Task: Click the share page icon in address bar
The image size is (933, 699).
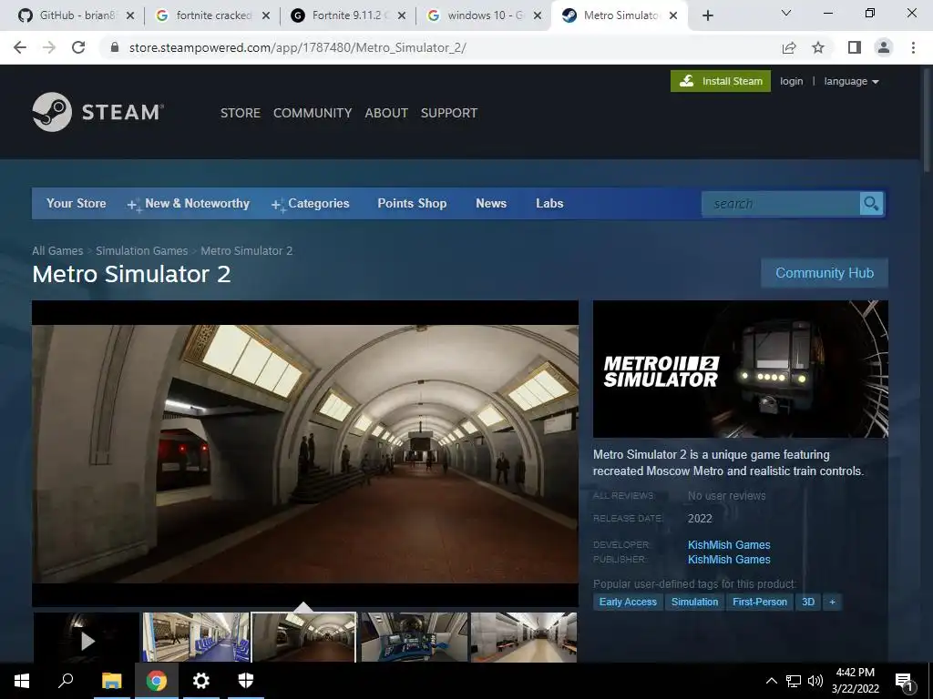Action: pos(789,47)
